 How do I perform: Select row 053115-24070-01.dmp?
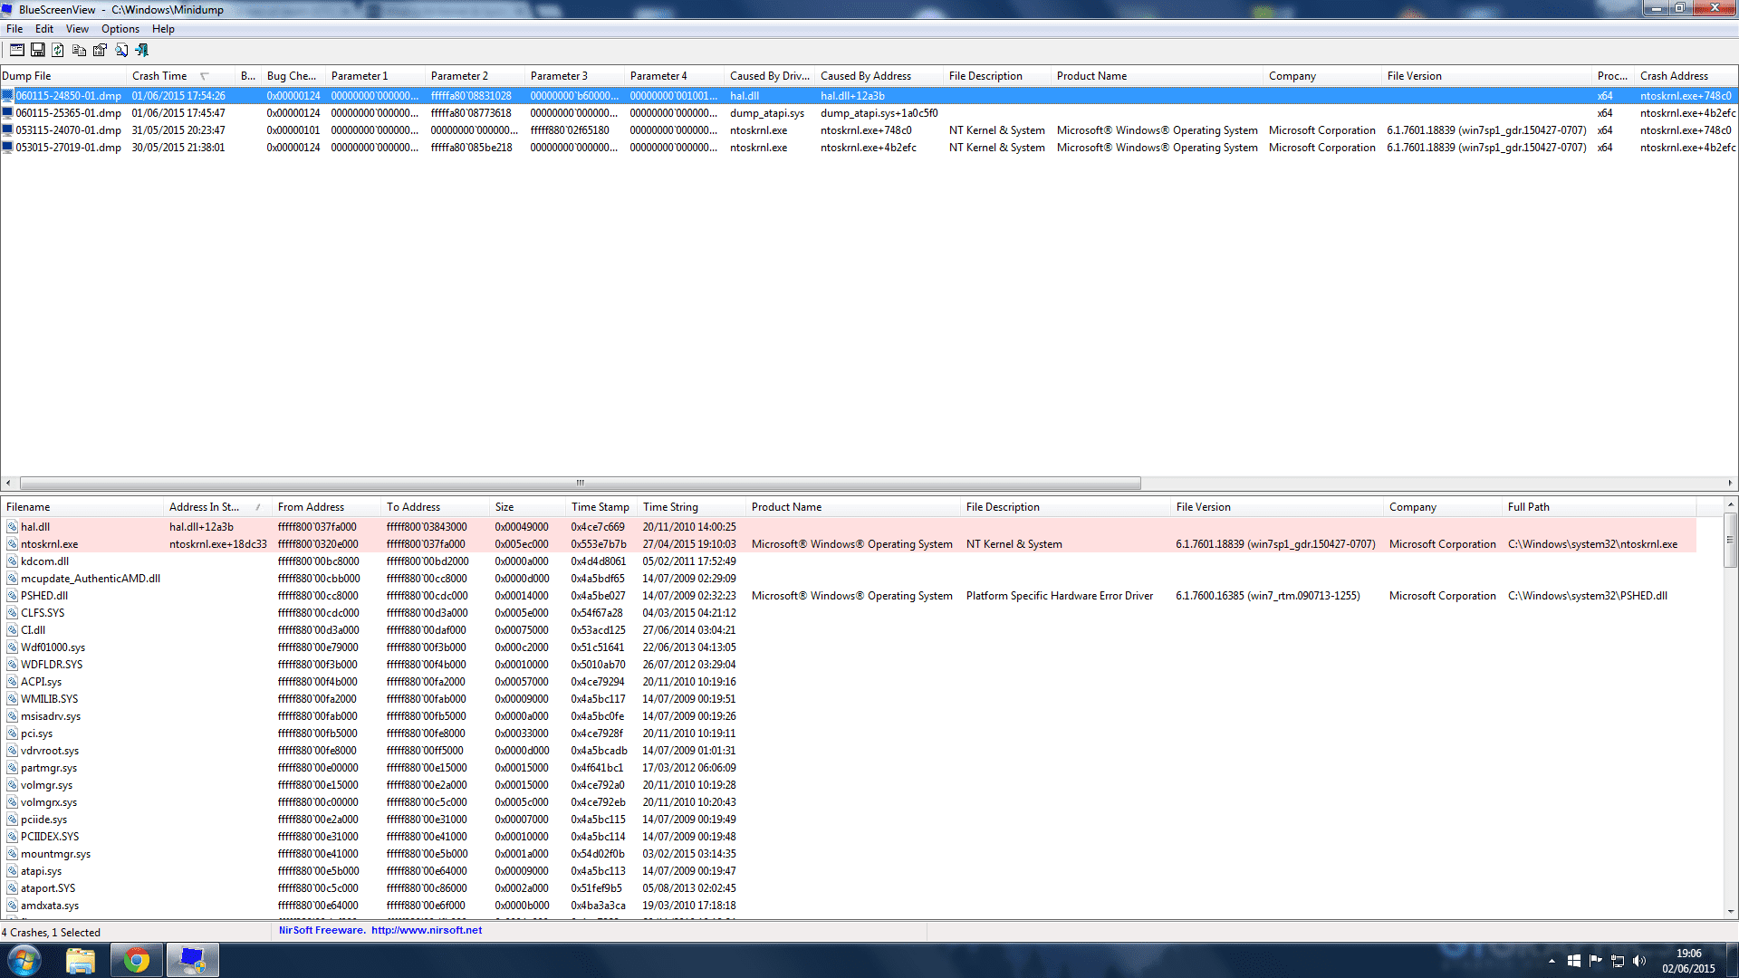point(869,130)
